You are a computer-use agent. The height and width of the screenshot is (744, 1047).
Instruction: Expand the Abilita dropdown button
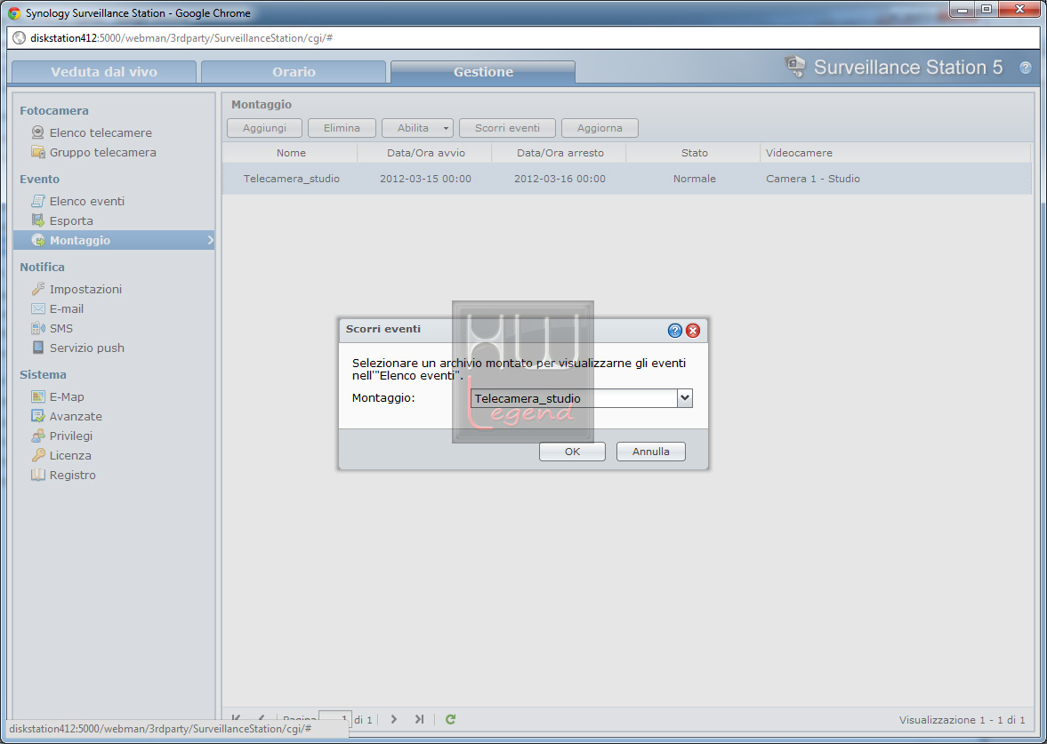pos(446,127)
